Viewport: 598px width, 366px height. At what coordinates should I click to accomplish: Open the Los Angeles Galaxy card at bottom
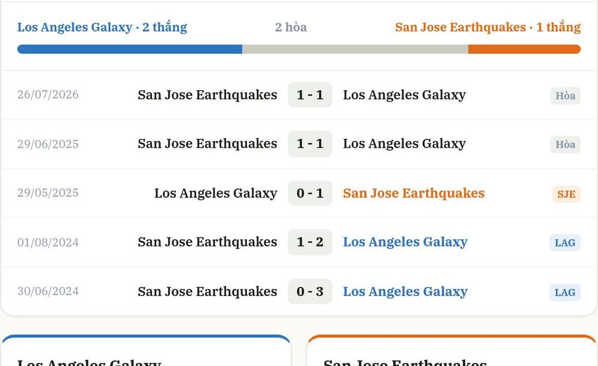coord(146,350)
